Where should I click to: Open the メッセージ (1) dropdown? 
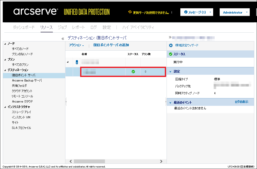197,12
